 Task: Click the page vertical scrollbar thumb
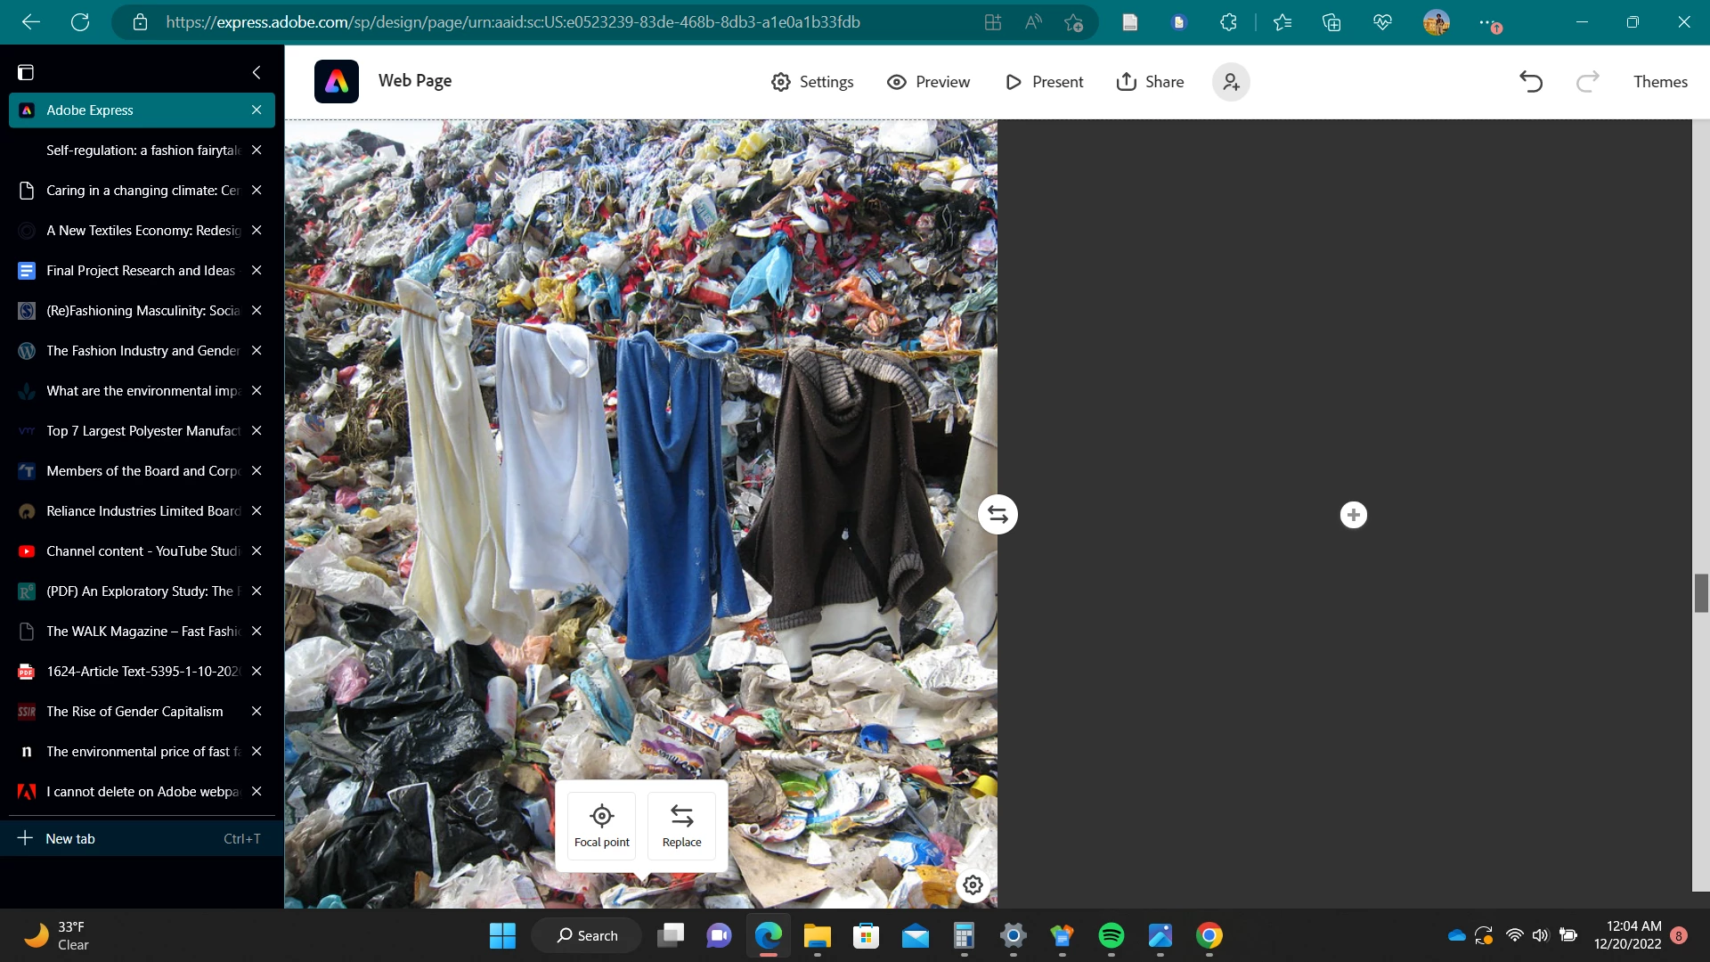point(1701,593)
